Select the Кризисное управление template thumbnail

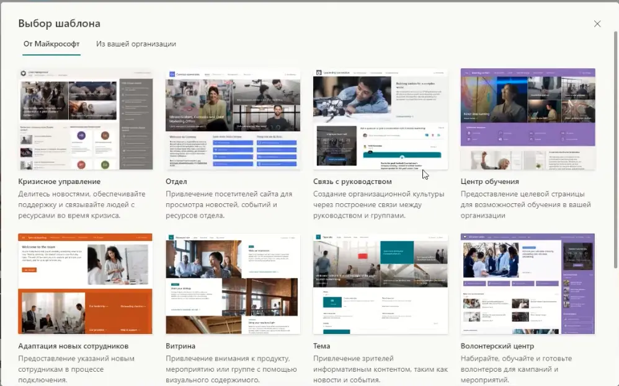point(85,119)
